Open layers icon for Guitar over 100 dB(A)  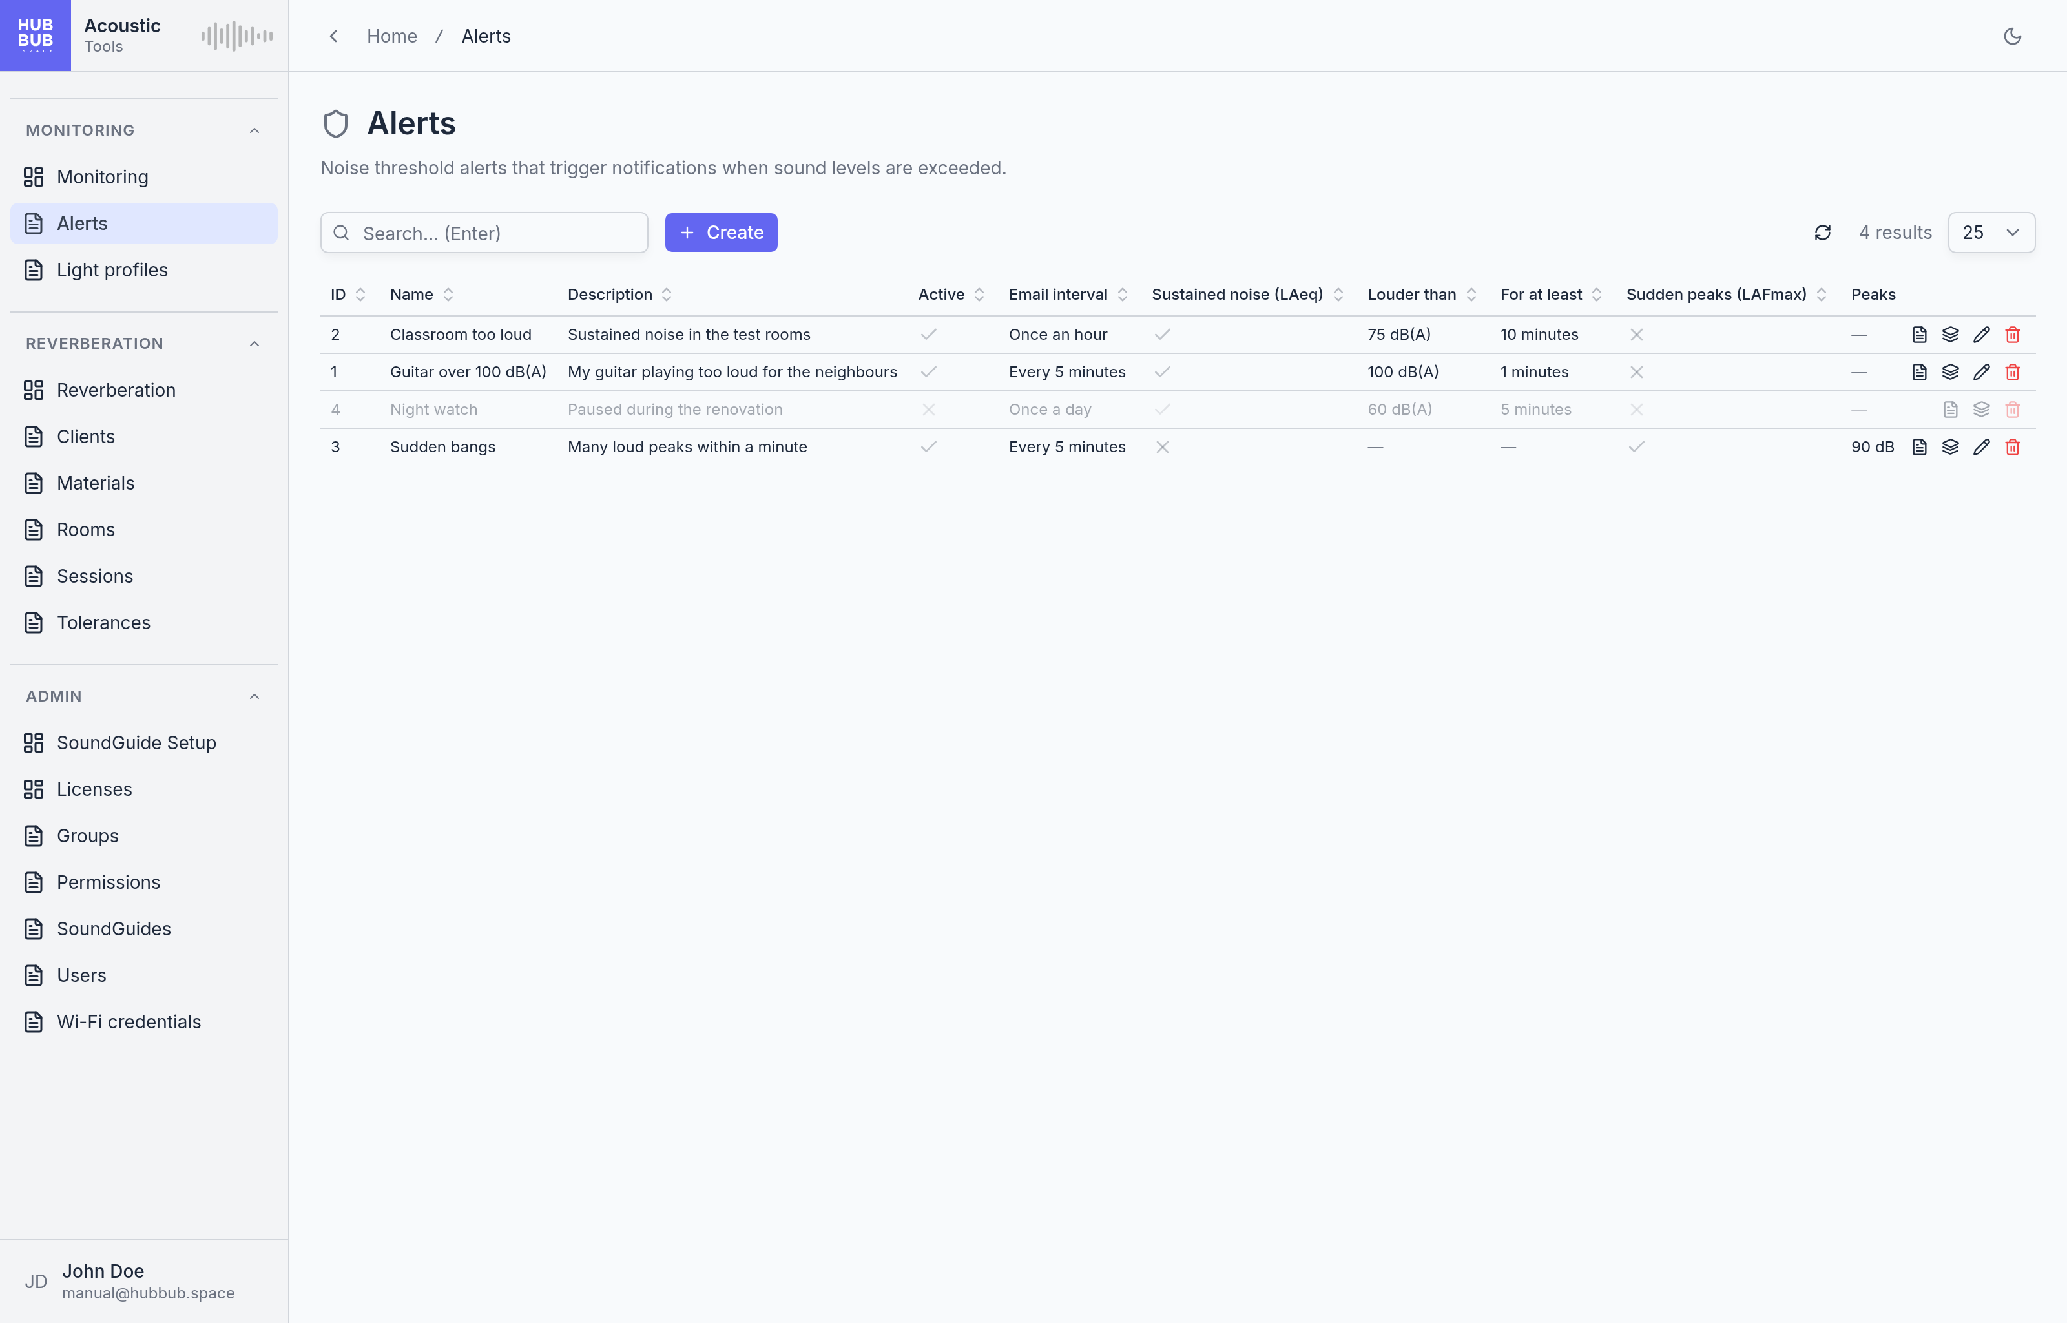1950,372
